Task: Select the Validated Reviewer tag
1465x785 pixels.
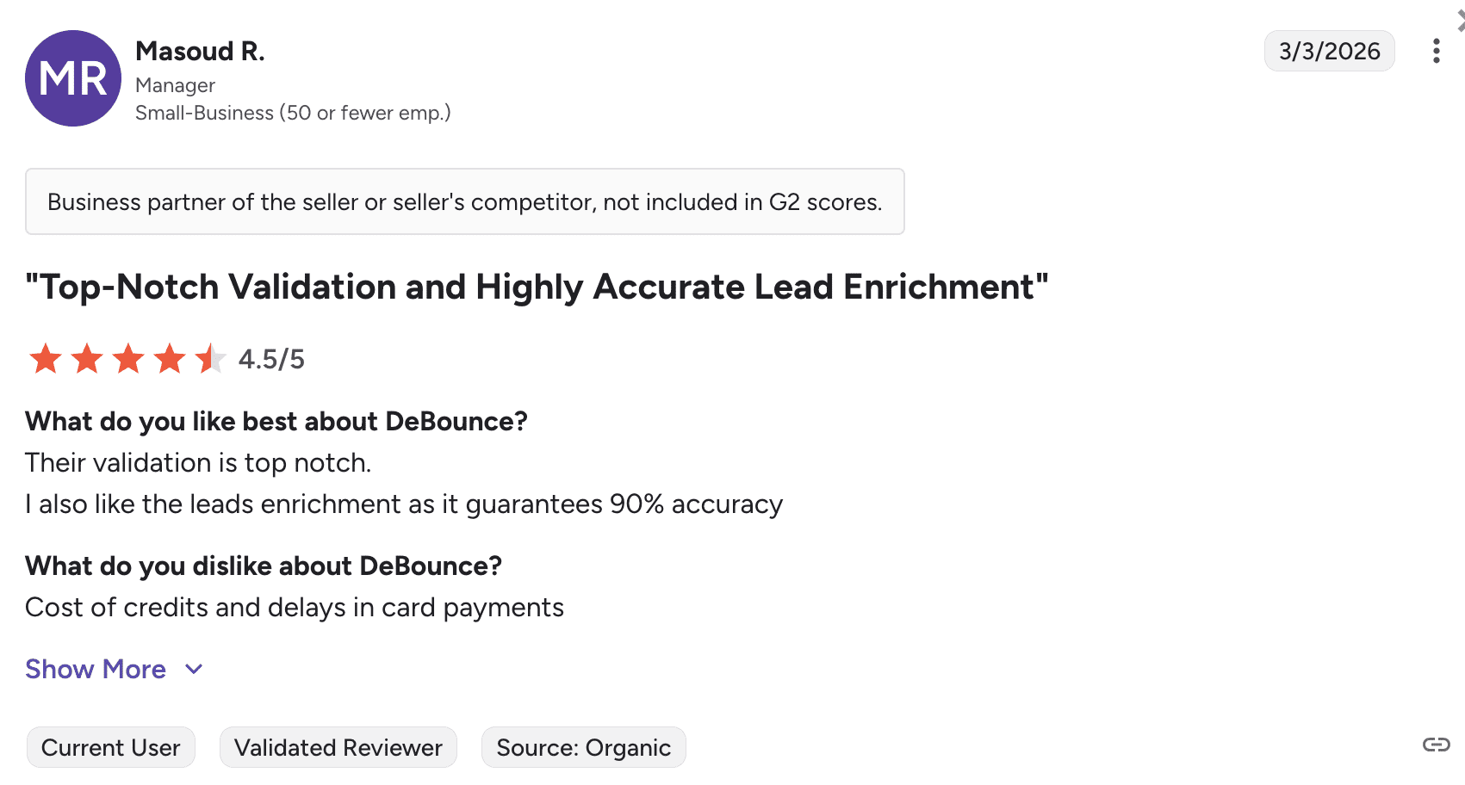Action: click(338, 747)
